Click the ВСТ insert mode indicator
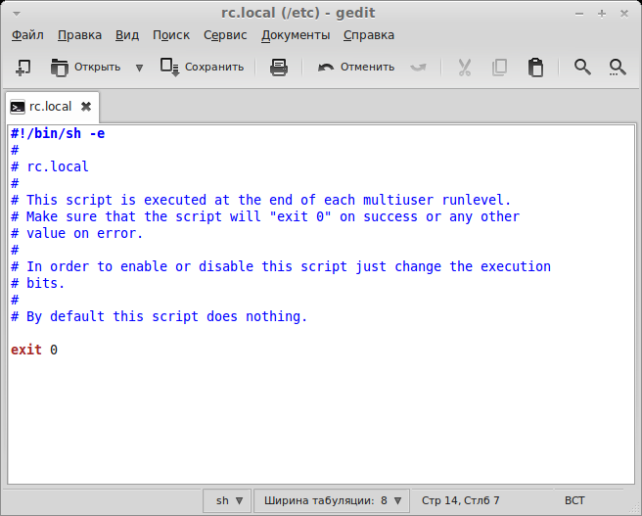This screenshot has width=642, height=516. click(x=574, y=500)
